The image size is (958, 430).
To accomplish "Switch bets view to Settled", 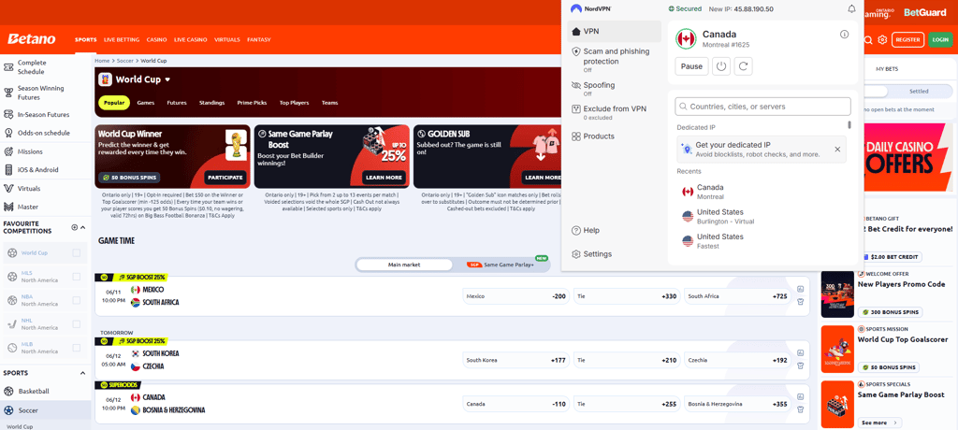I will coord(919,91).
